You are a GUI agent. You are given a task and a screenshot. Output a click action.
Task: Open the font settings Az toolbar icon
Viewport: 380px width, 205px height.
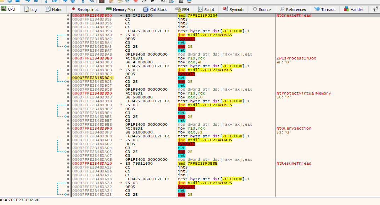coord(163,2)
